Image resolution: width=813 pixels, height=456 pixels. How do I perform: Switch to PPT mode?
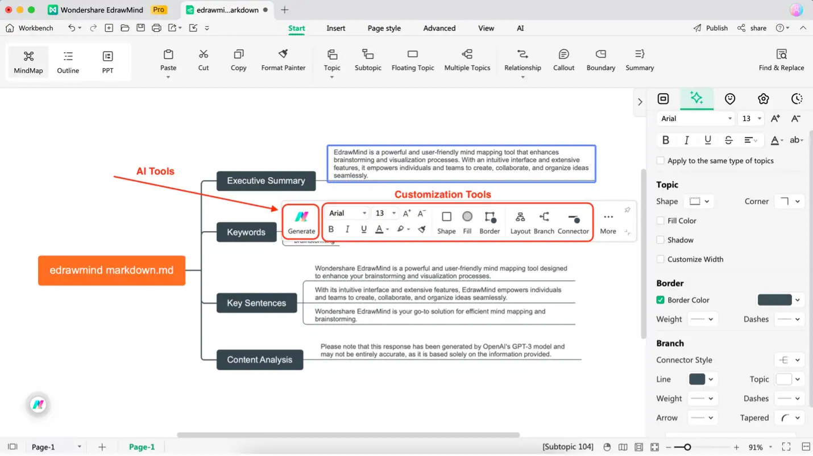[x=108, y=62]
